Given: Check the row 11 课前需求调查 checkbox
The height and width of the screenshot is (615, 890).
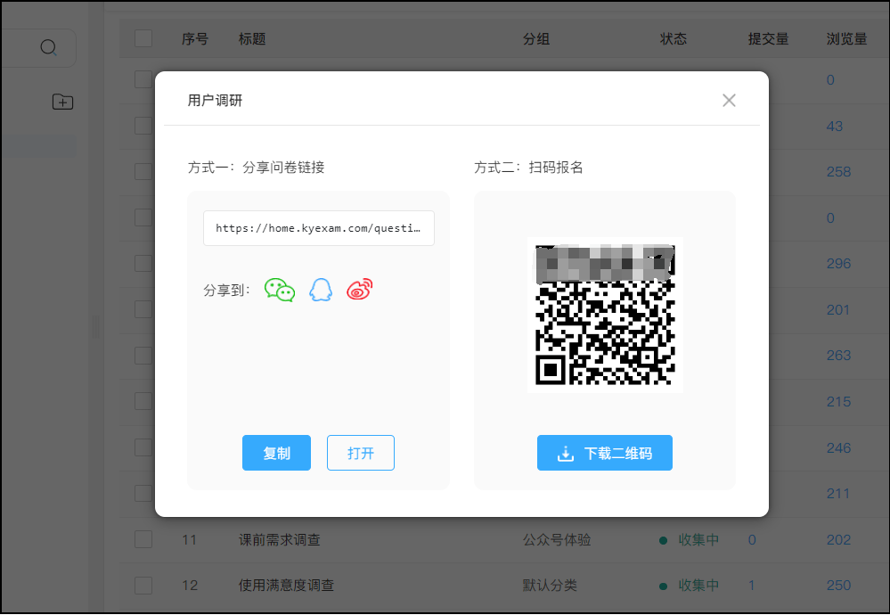Looking at the screenshot, I should click(143, 539).
